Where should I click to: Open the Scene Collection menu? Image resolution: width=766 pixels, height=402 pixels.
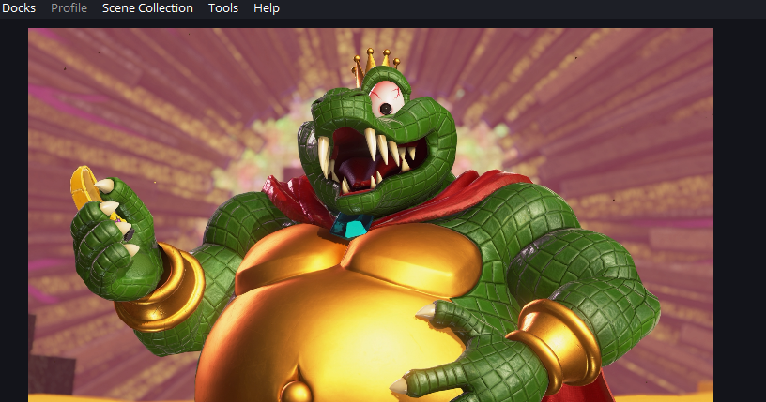click(147, 8)
